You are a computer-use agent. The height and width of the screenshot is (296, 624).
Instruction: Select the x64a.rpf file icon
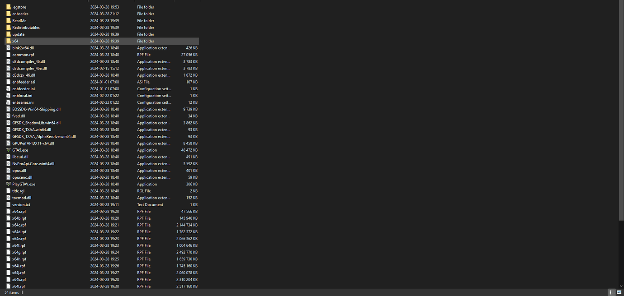[8, 211]
